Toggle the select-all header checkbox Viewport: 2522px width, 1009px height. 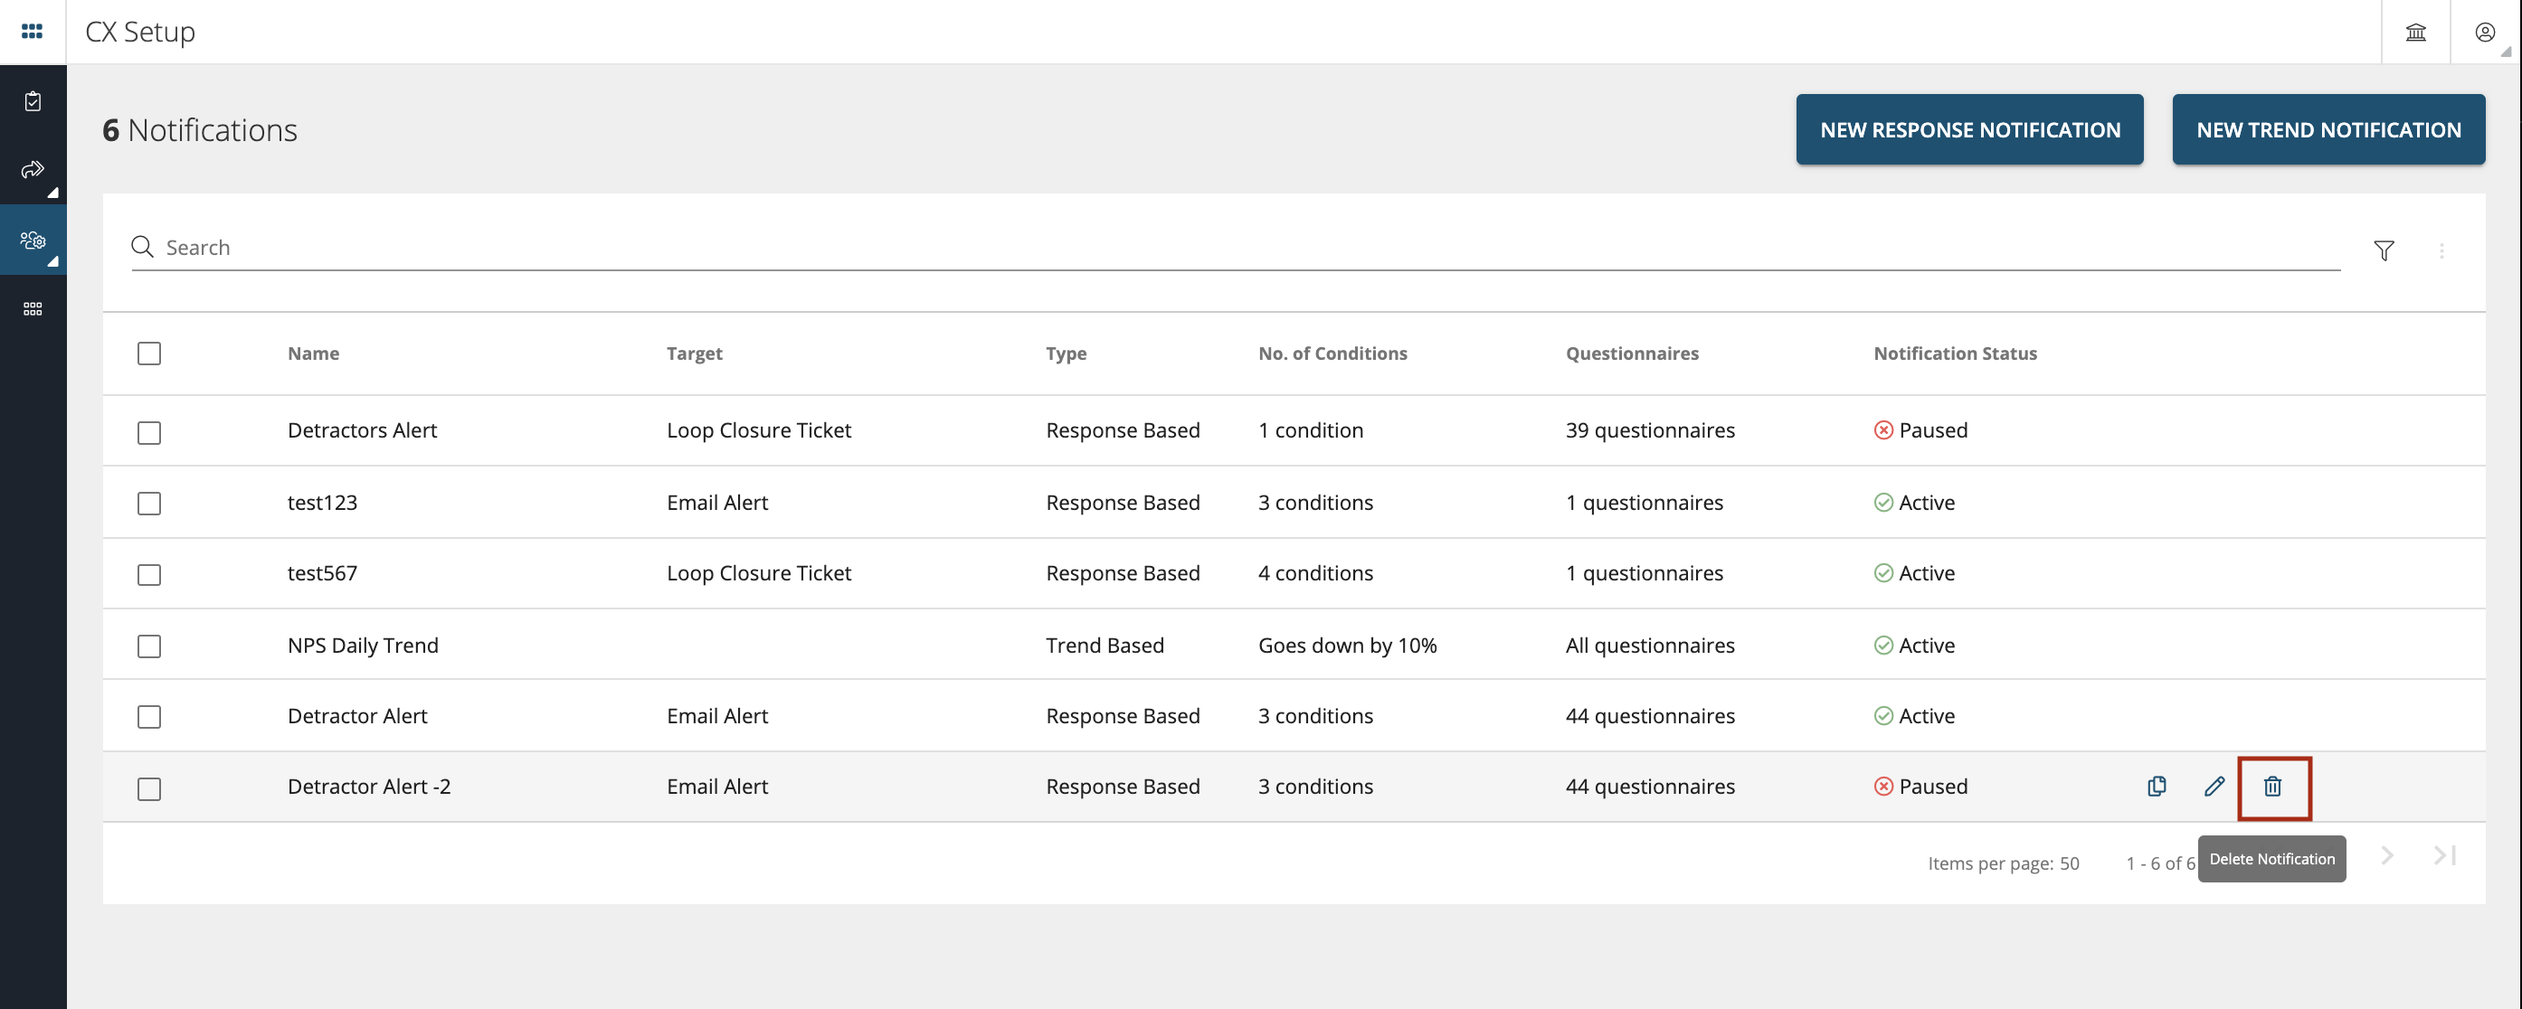point(149,354)
